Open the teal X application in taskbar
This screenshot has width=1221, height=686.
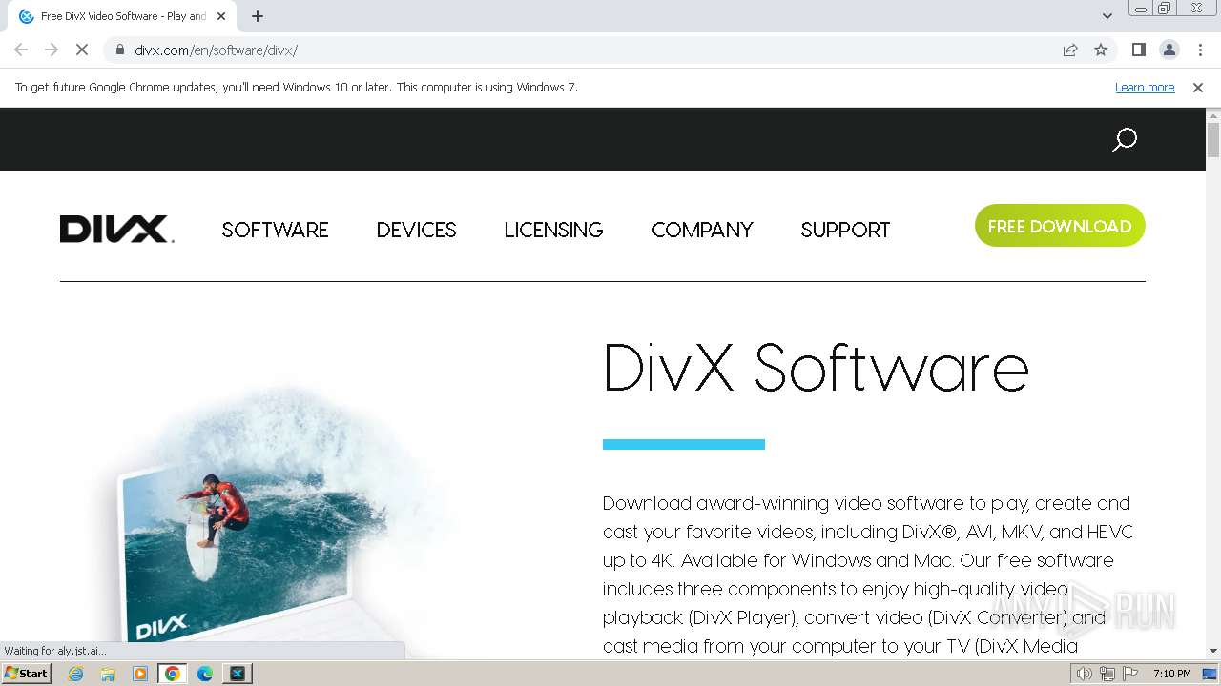(238, 674)
